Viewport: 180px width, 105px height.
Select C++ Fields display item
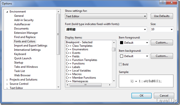73,56
